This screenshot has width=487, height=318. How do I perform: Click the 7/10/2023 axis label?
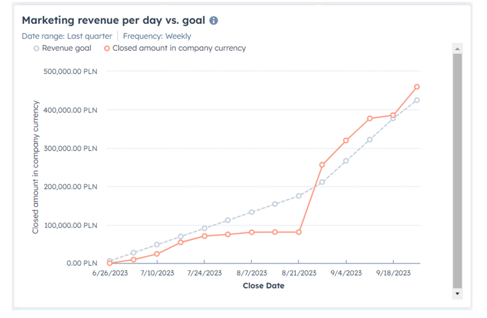coord(157,273)
